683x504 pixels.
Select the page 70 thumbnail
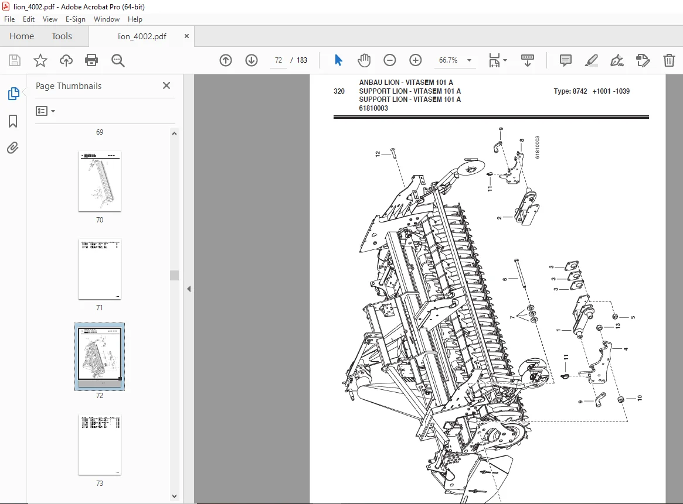(x=100, y=181)
